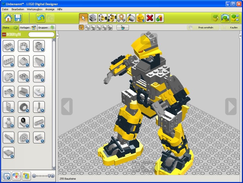243x183 pixels.
Task: Focus the brick search field
Action: pos(41,34)
